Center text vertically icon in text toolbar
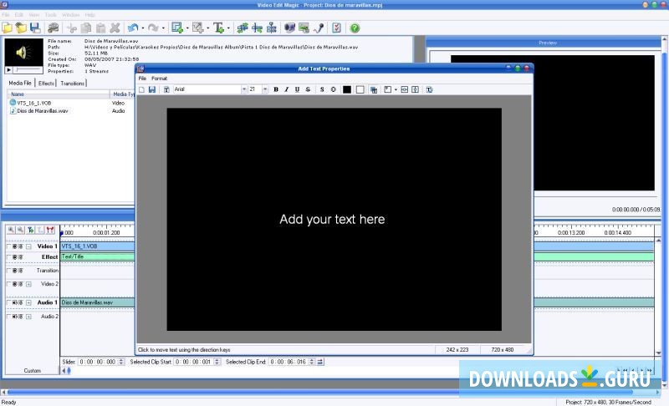 click(415, 89)
